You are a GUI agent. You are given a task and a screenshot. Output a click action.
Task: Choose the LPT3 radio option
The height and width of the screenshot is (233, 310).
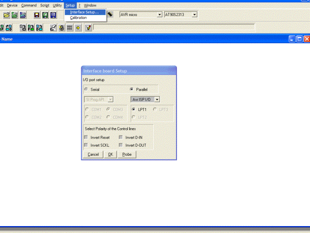pyautogui.click(x=155, y=109)
